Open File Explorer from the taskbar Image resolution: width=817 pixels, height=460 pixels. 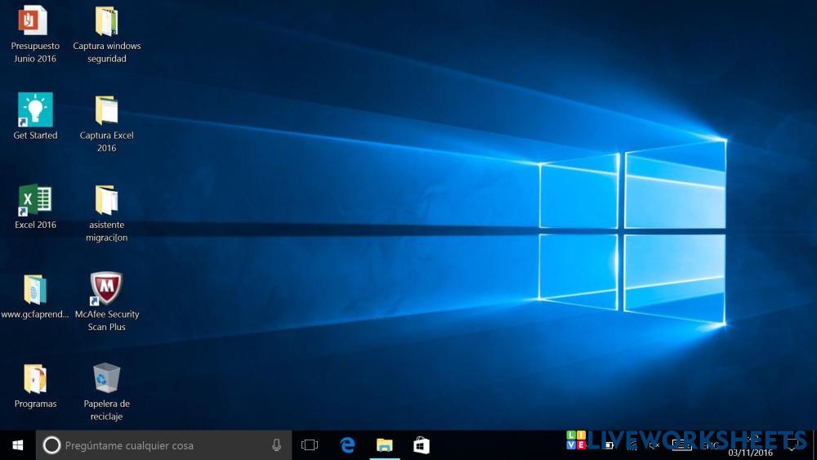coord(384,445)
